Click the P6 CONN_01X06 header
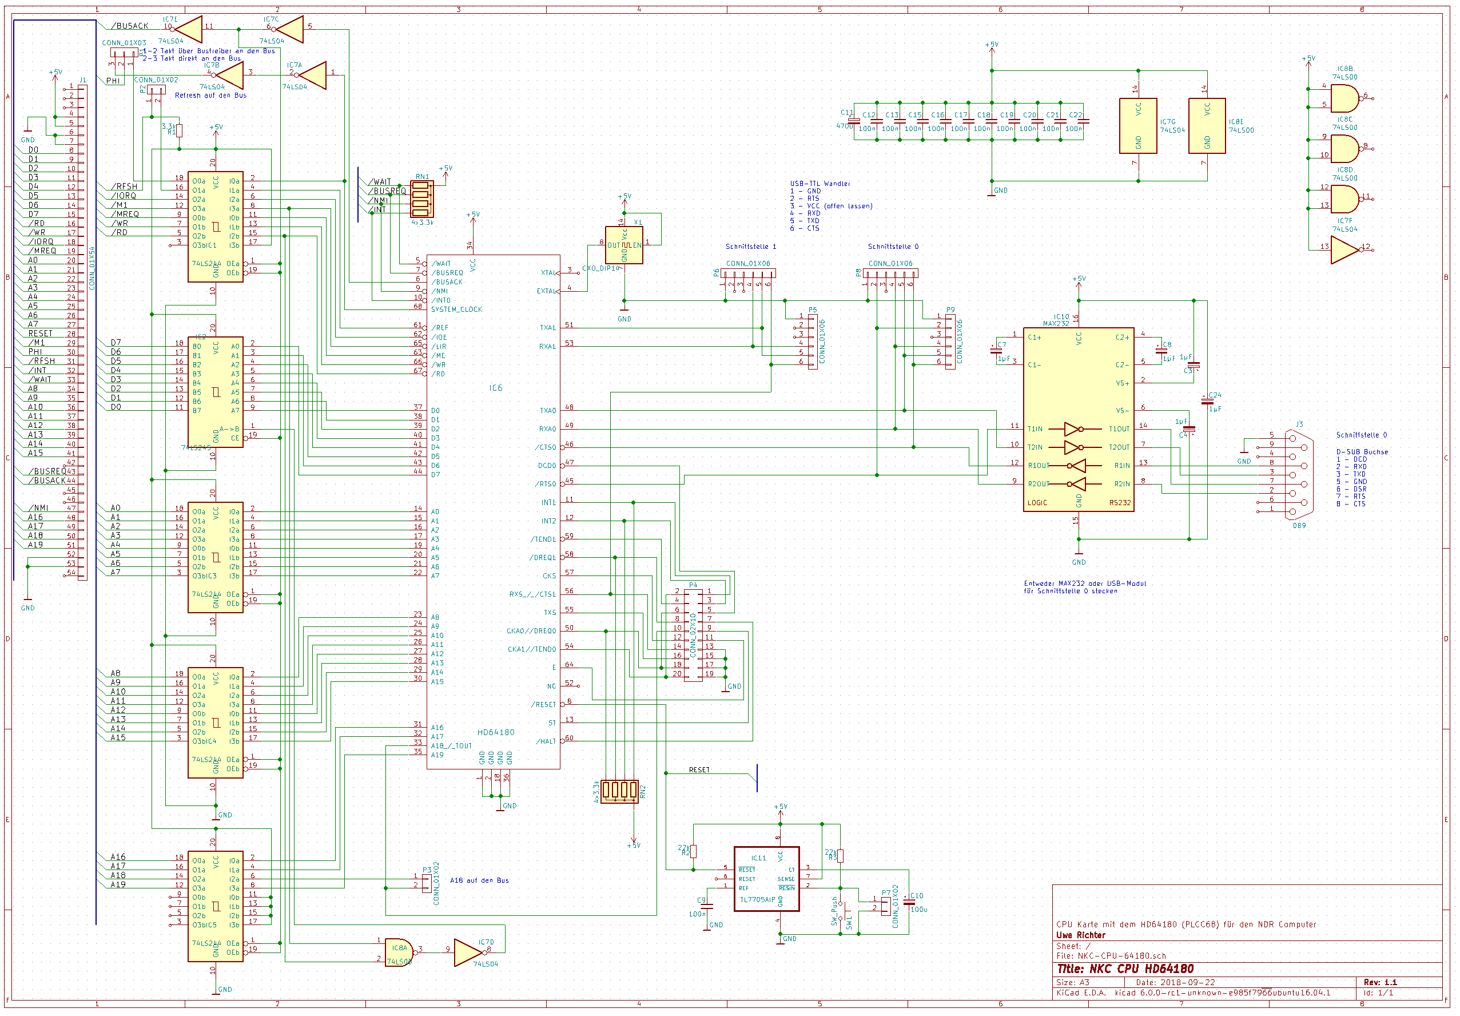Image resolution: width=1460 pixels, height=1016 pixels. pos(749,273)
